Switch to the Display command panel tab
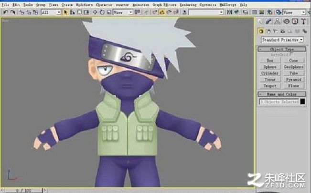Screen dimensions: 311x193 tap(295, 21)
